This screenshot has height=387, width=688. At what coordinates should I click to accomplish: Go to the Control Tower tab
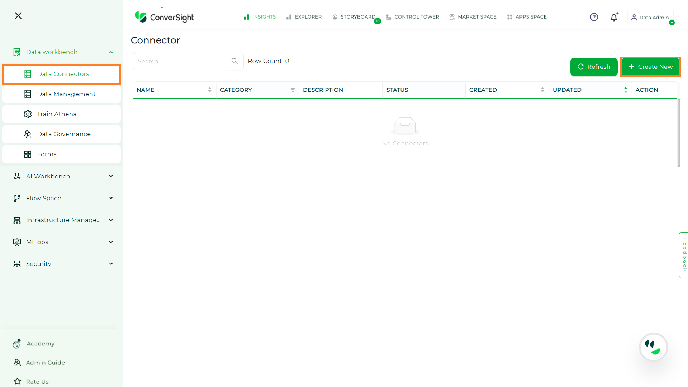point(413,17)
